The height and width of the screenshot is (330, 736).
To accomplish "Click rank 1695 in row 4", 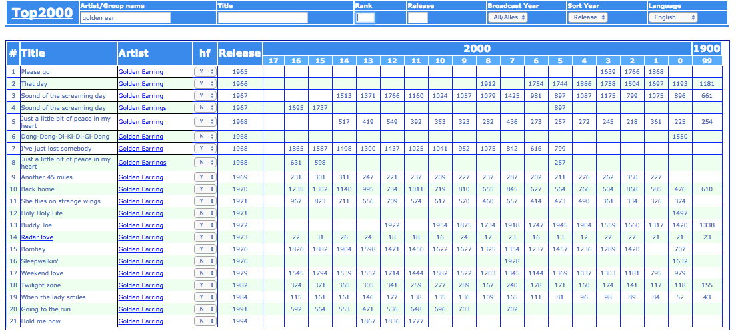I will 296,108.
